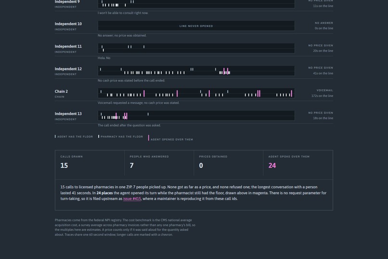
Task: Click the NO ANSWER status for Independent 10
Action: [324, 23]
